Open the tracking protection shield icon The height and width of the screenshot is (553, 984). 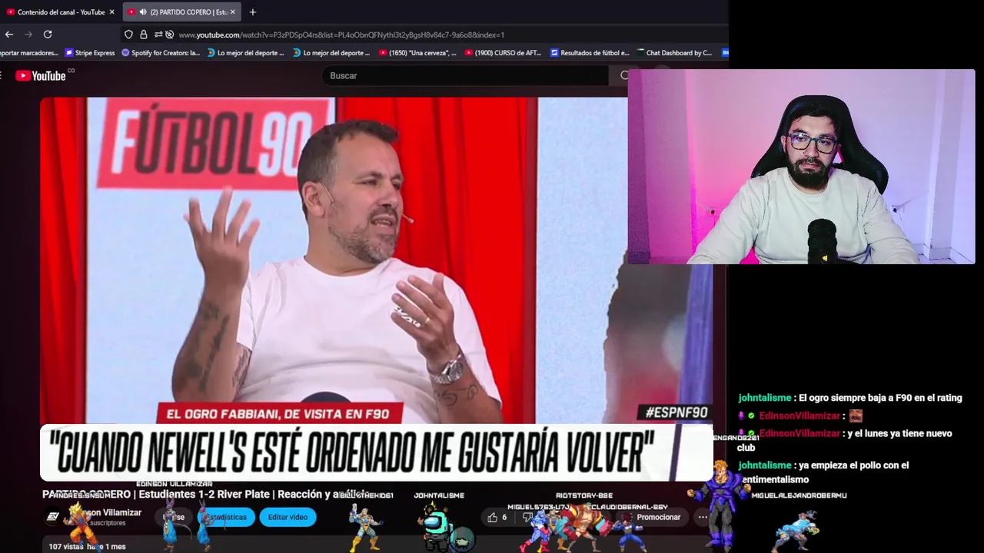coord(128,35)
